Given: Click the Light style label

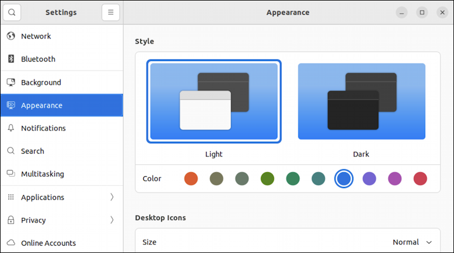Looking at the screenshot, I should pos(214,154).
